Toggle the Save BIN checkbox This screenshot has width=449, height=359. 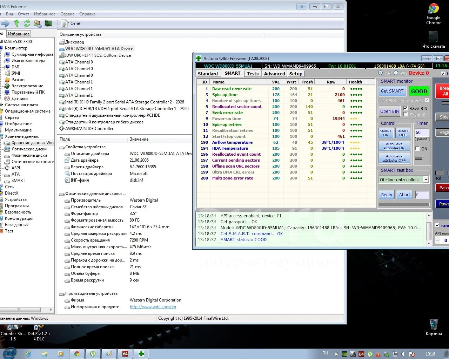[406, 108]
